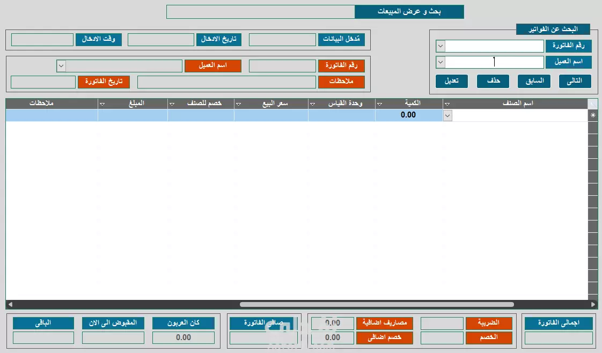Click the خصم اضافى label
Image resolution: width=602 pixels, height=353 pixels.
(385, 337)
